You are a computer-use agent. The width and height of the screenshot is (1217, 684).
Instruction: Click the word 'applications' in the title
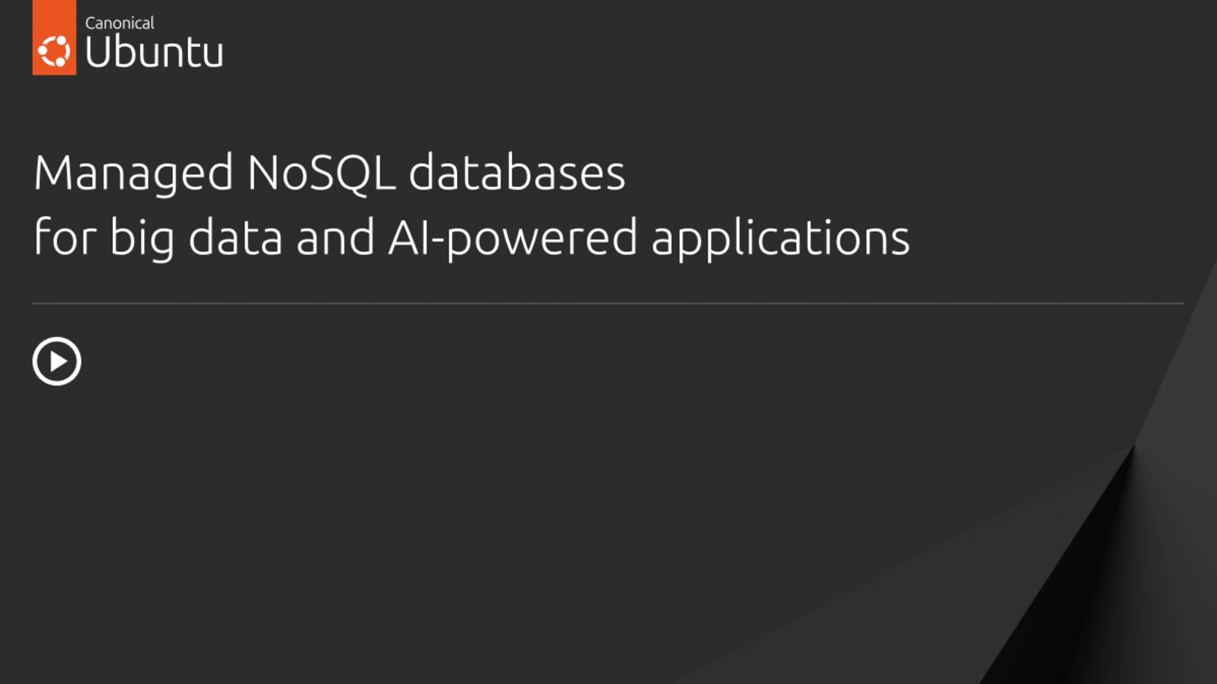pos(780,238)
